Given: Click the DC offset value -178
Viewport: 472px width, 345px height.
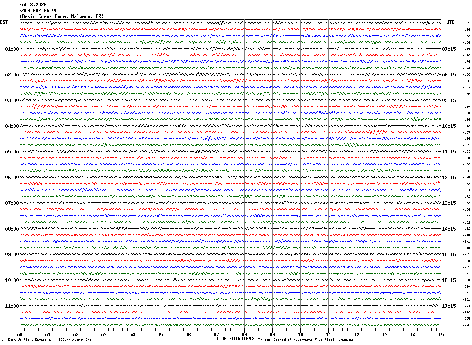Looking at the screenshot, I should [466, 55].
